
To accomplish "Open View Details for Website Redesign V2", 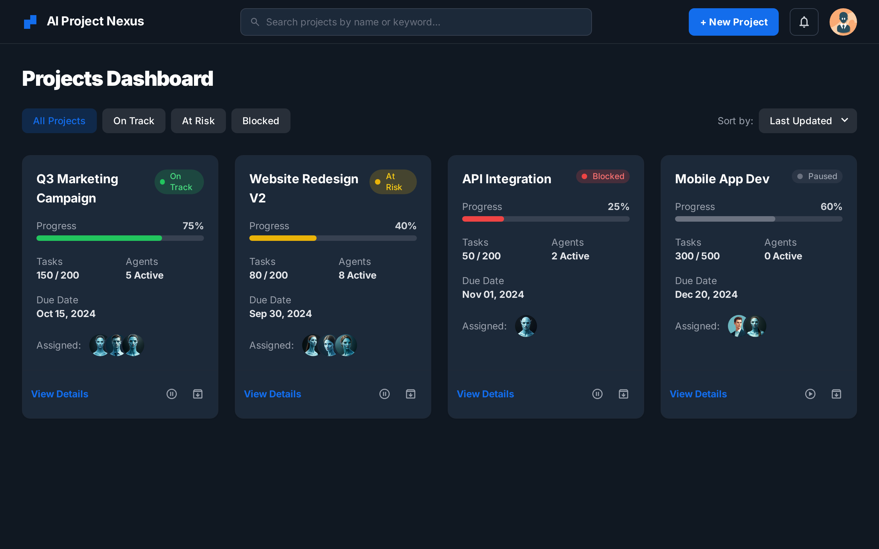I will pyautogui.click(x=272, y=394).
